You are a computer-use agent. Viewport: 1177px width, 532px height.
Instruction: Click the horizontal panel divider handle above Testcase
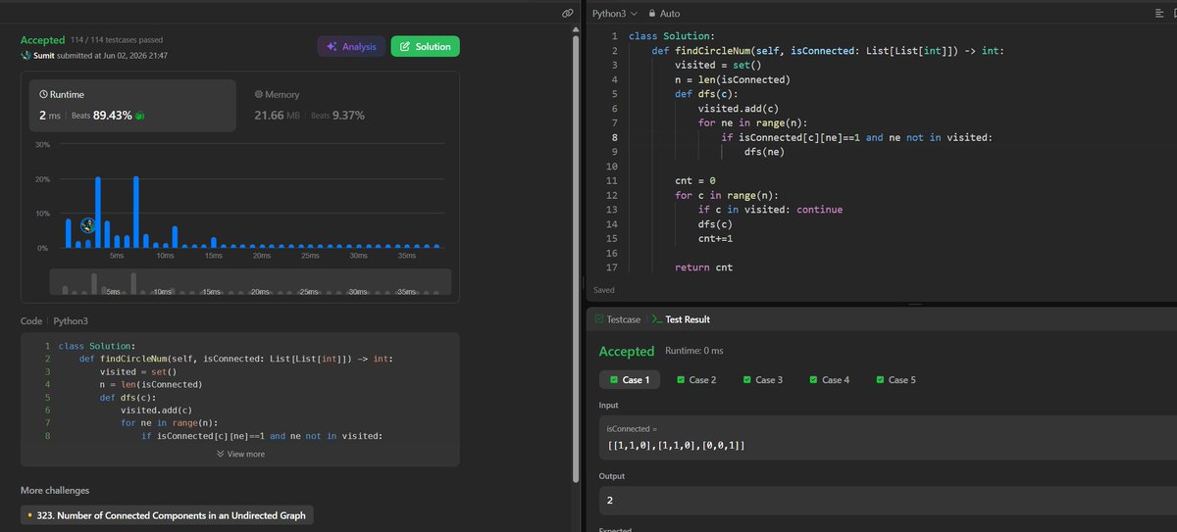[914, 304]
